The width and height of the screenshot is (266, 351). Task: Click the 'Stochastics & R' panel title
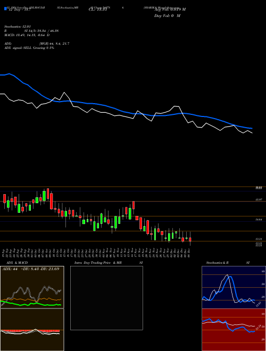click(x=217, y=263)
